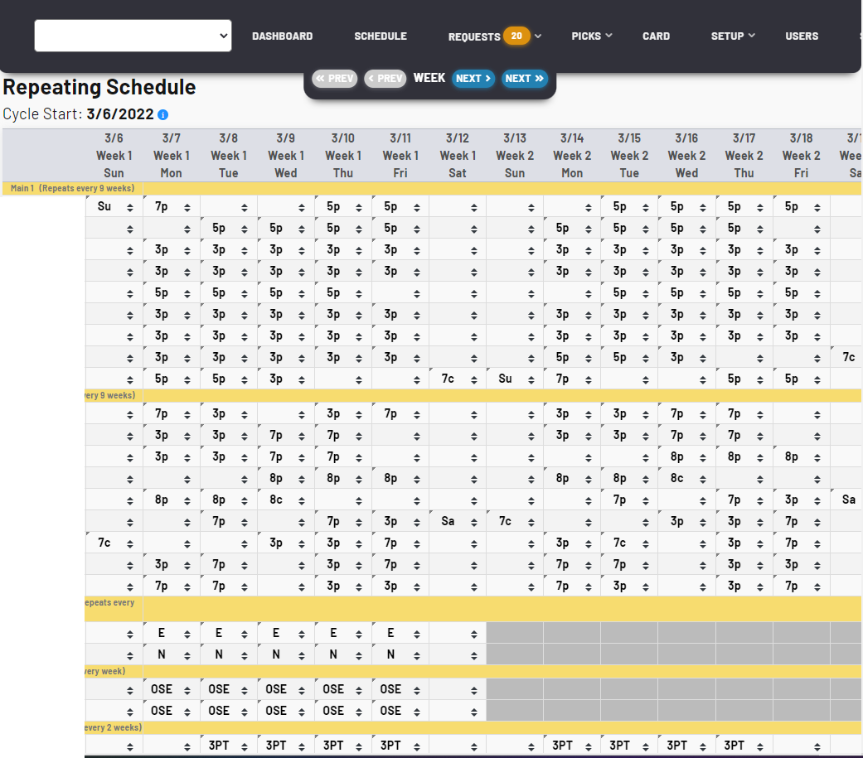Go to the DASHBOARD menu item
The width and height of the screenshot is (863, 758).
coord(282,36)
